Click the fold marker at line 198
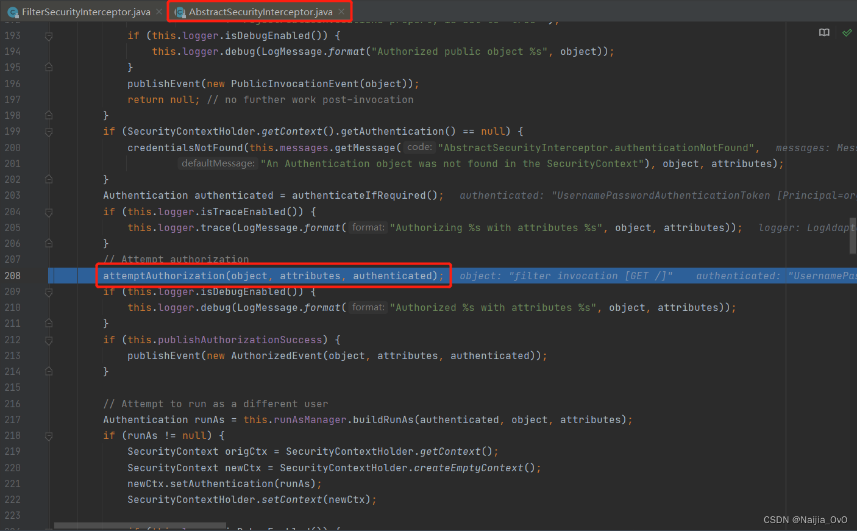Image resolution: width=857 pixels, height=531 pixels. (49, 115)
